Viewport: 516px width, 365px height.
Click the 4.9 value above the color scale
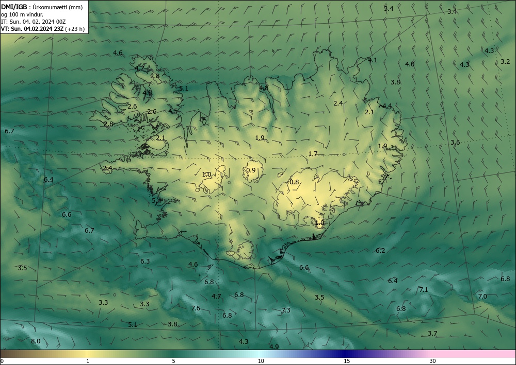point(274,346)
